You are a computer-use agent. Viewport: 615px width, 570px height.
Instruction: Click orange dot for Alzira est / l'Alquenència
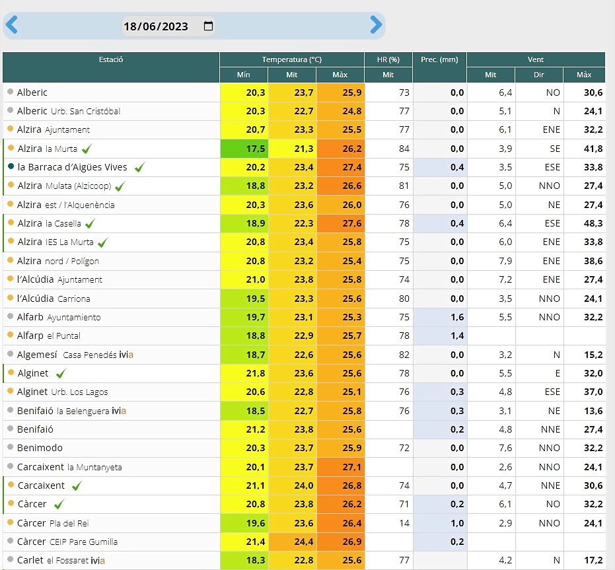coord(11,204)
